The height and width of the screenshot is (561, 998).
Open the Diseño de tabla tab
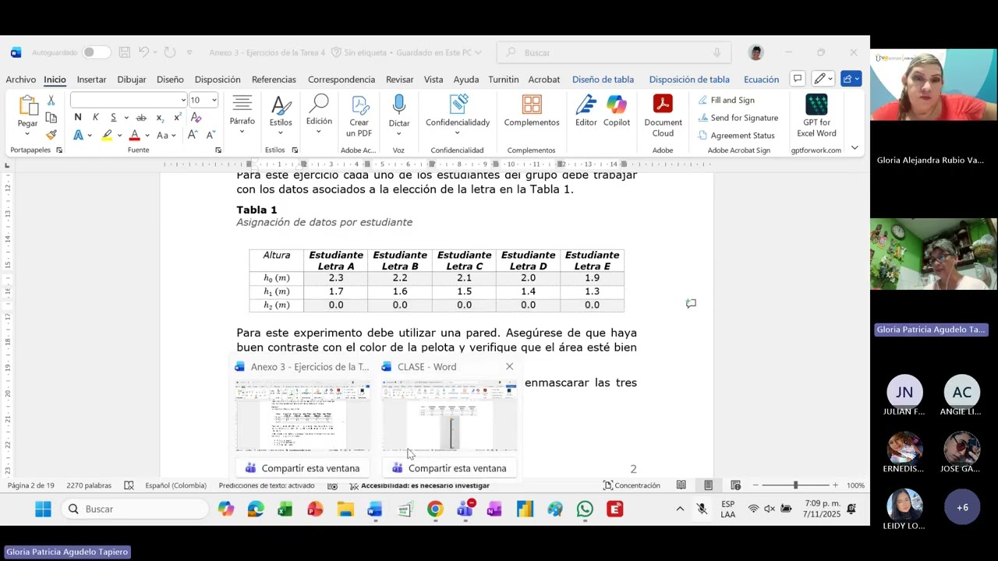coord(603,79)
